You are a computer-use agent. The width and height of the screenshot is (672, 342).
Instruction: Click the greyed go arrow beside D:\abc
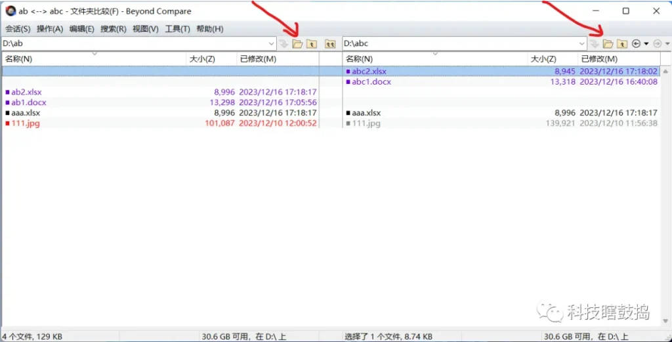pos(594,44)
